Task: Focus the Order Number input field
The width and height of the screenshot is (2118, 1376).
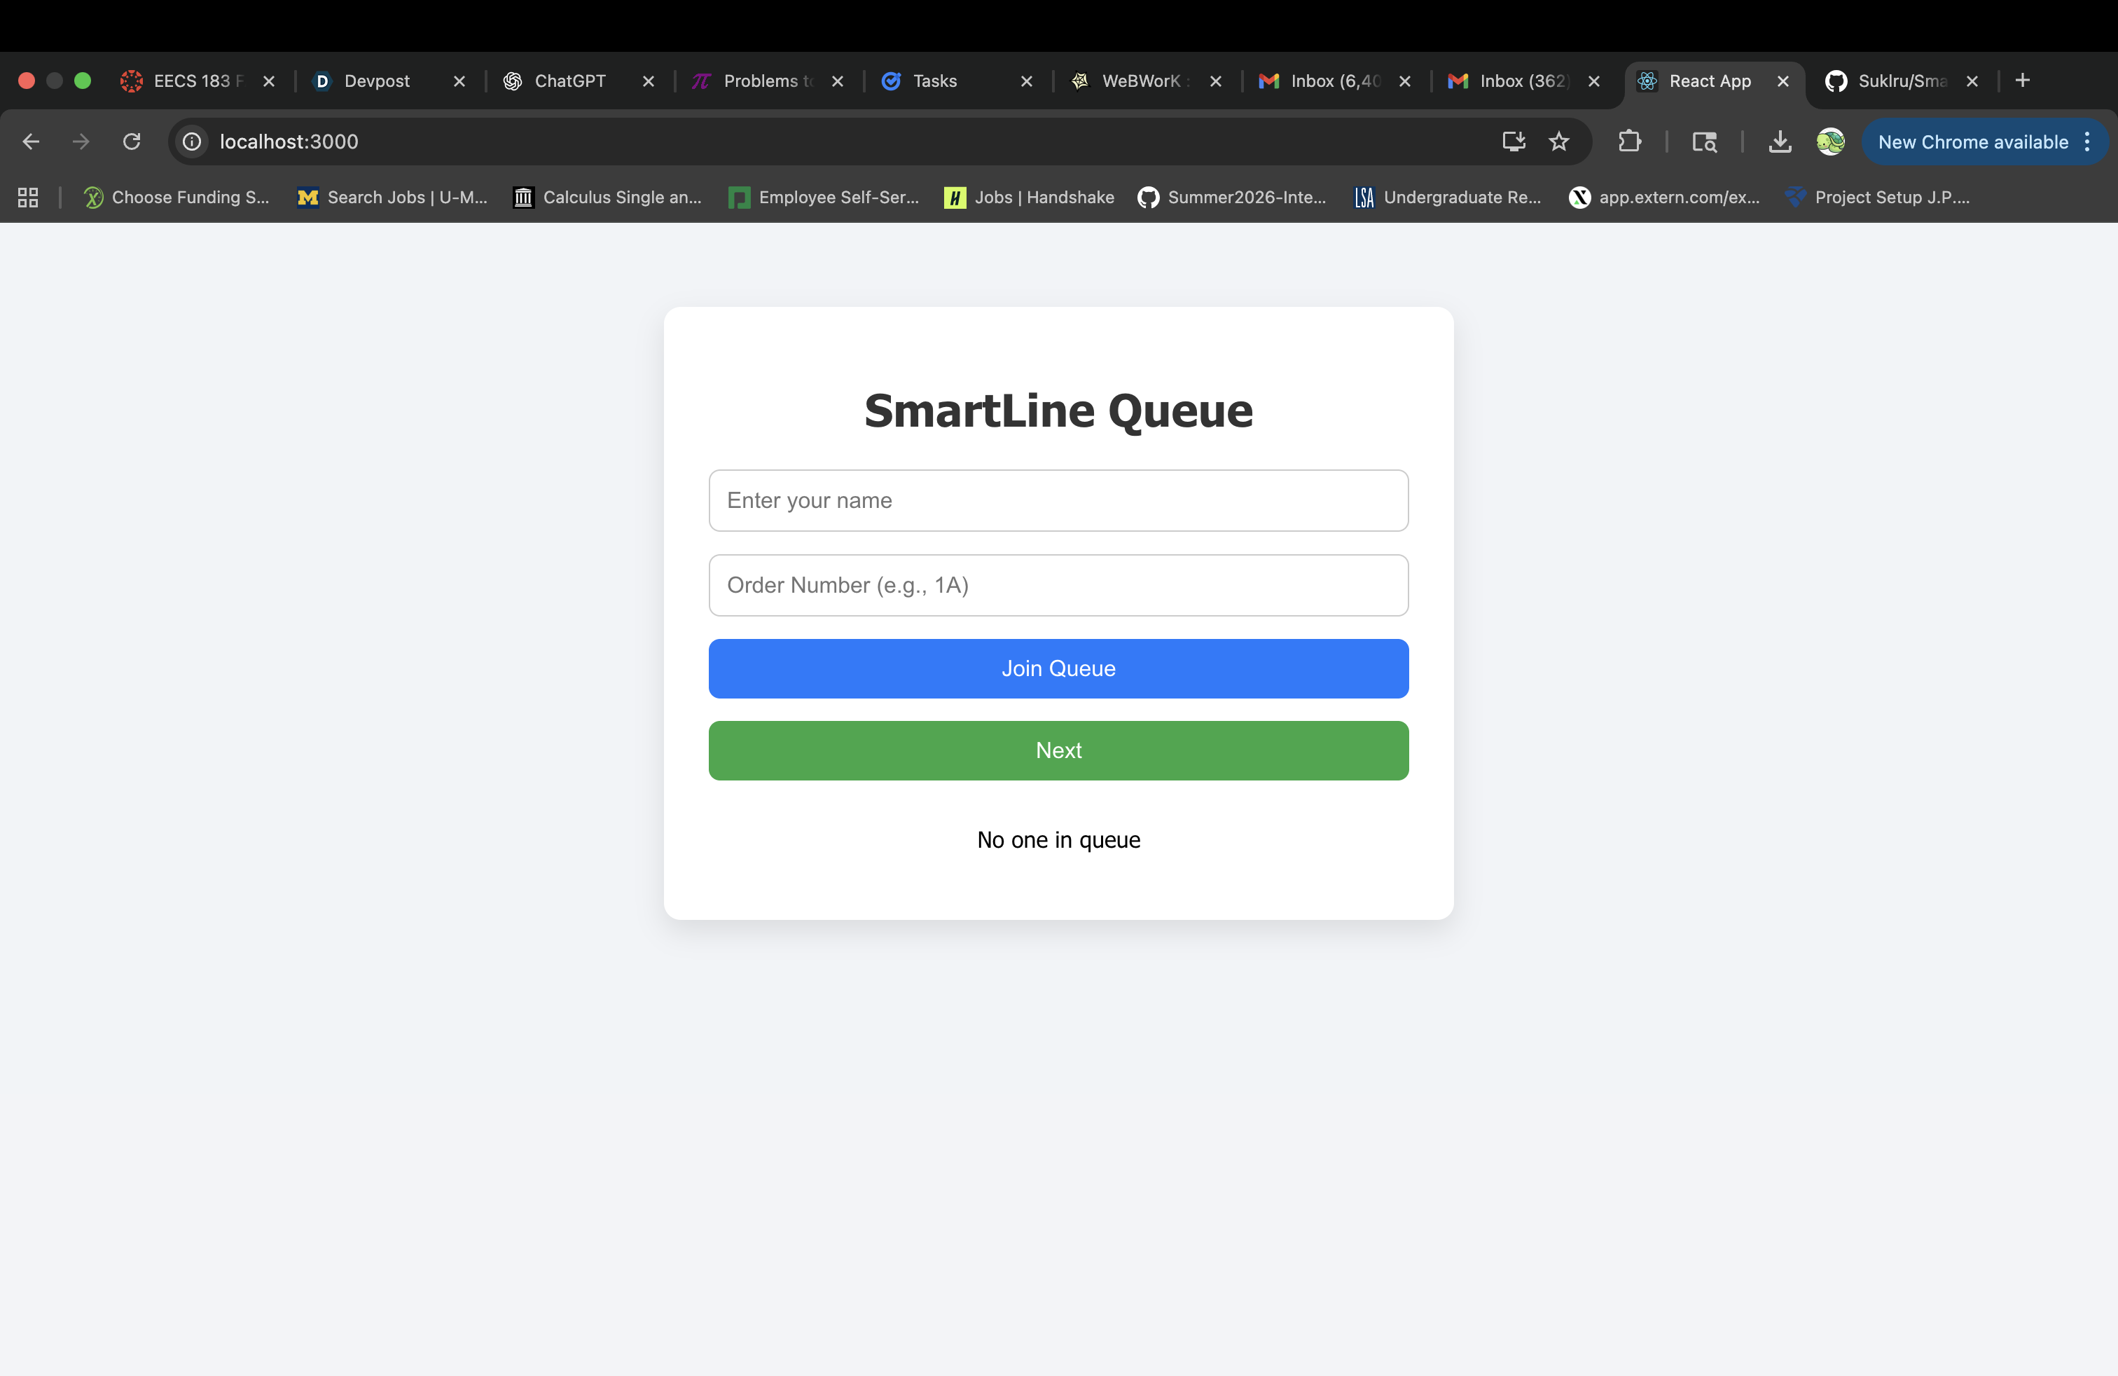Action: coord(1058,585)
